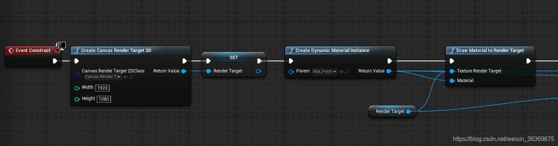The height and width of the screenshot is (146, 558).
Task: Click Create Canvas Render Target 2D input exec pin
Action: pyautogui.click(x=77, y=61)
